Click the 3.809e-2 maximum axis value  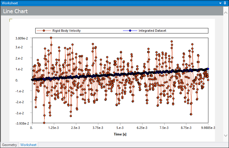pos(21,38)
